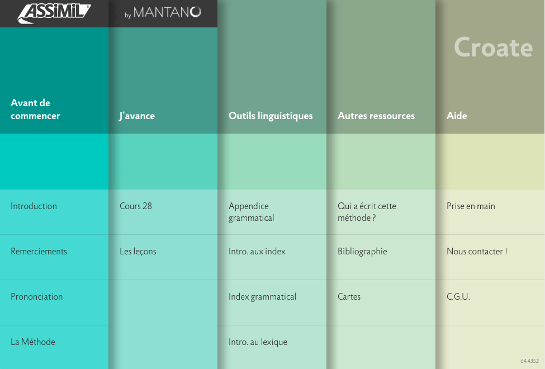Viewport: 545px width, 369px height.
Task: Open the Remerciements page
Action: pos(39,252)
